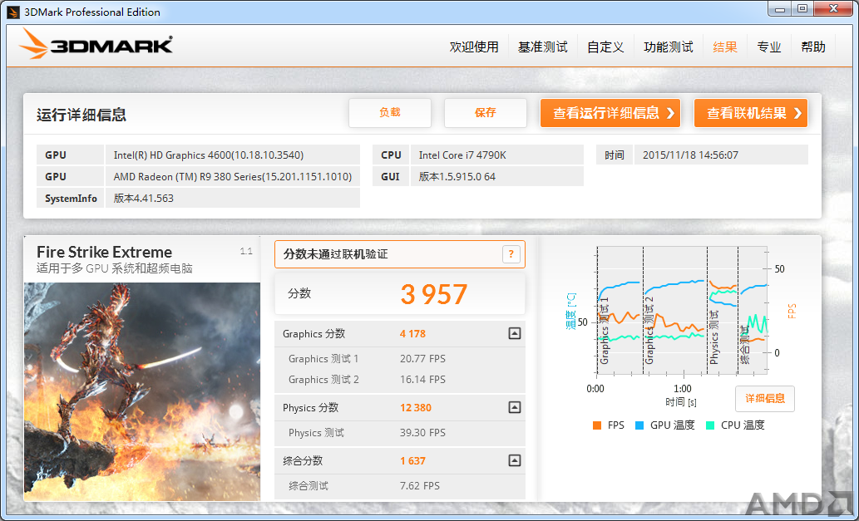Click the AMD Radeon R9 380 Series entry

[x=232, y=177]
